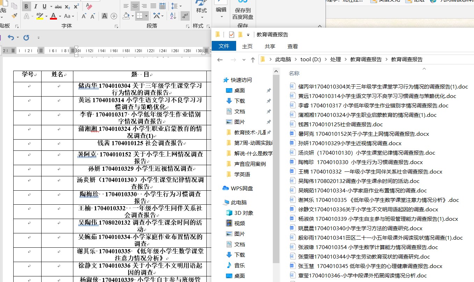The image size is (474, 282).
Task: Open font color dropdown arrow
Action: coord(60,16)
